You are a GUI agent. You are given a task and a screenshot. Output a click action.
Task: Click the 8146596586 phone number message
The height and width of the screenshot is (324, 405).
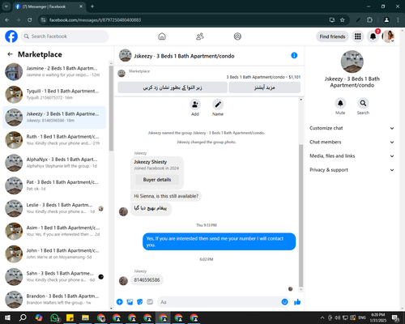tap(147, 280)
